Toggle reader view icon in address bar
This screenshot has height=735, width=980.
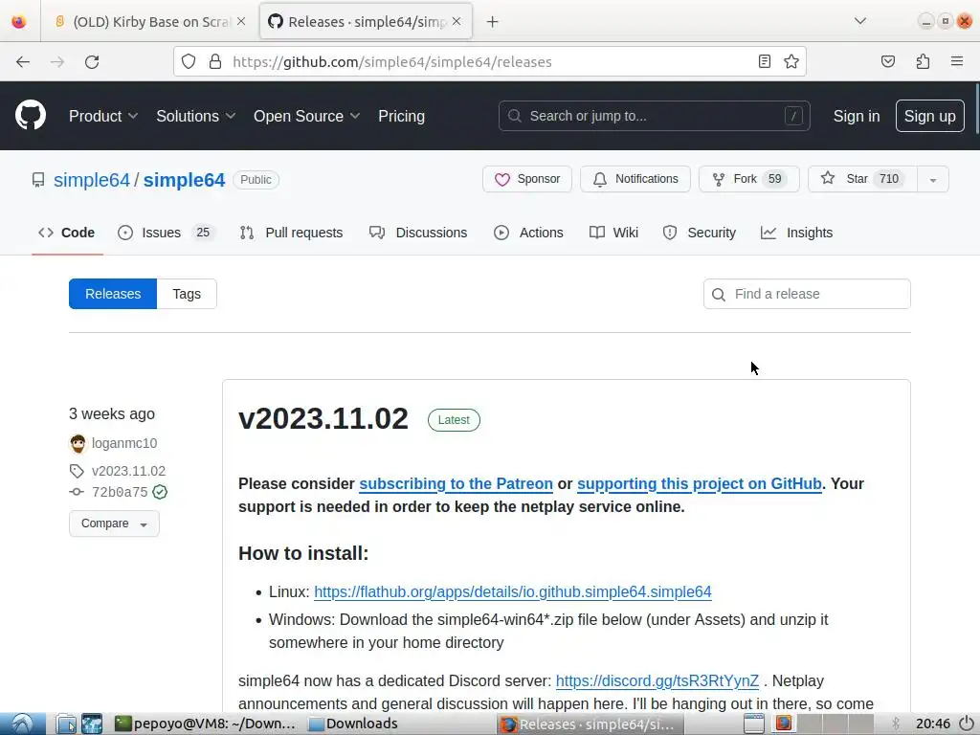pyautogui.click(x=765, y=61)
